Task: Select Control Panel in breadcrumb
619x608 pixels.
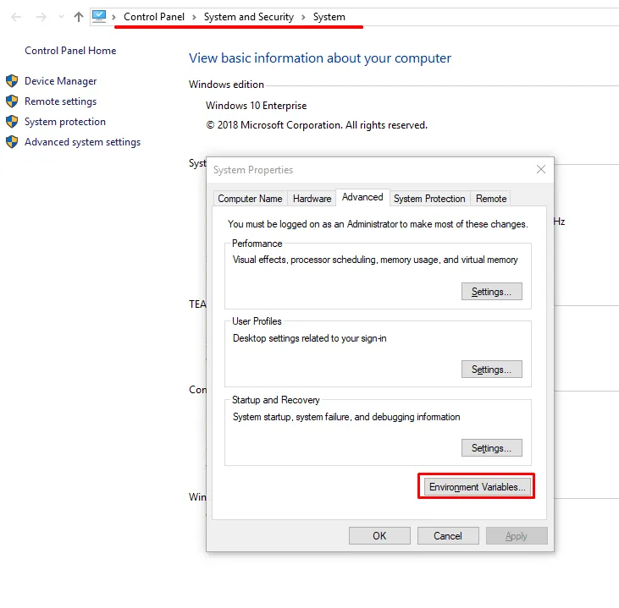Action: (154, 17)
